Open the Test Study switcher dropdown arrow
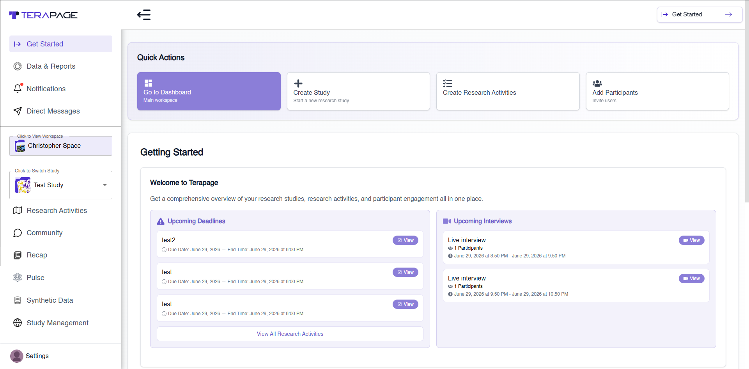Image resolution: width=749 pixels, height=369 pixels. point(105,185)
